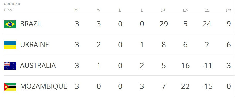Click the Mozambique flag icon

pos(10,87)
